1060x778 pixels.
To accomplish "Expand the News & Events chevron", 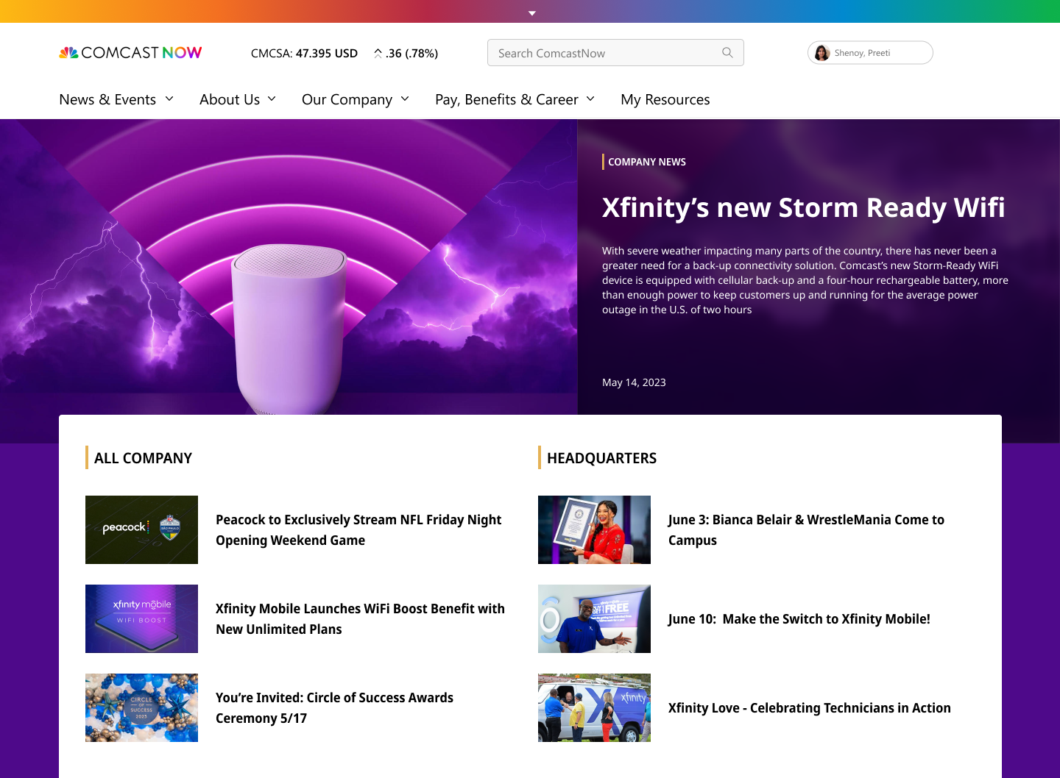I will coord(169,99).
